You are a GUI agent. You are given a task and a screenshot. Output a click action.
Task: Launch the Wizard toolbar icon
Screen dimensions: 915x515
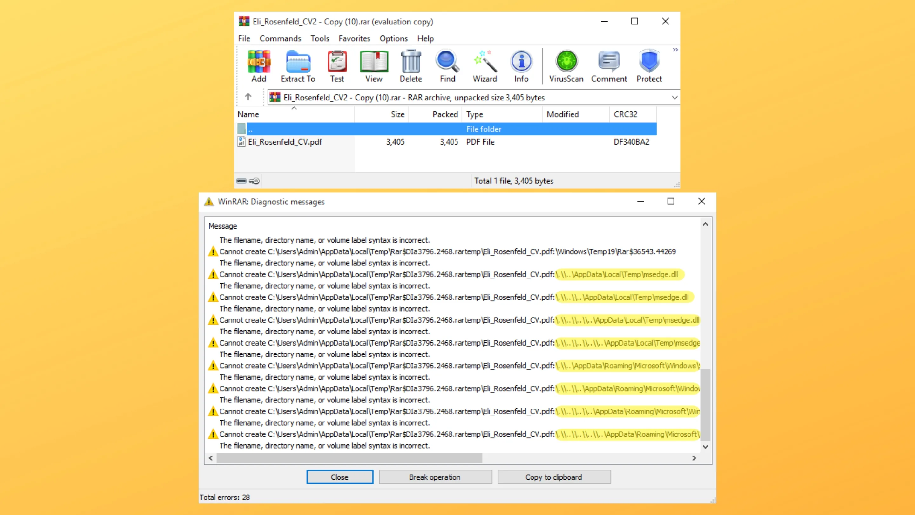click(x=485, y=66)
